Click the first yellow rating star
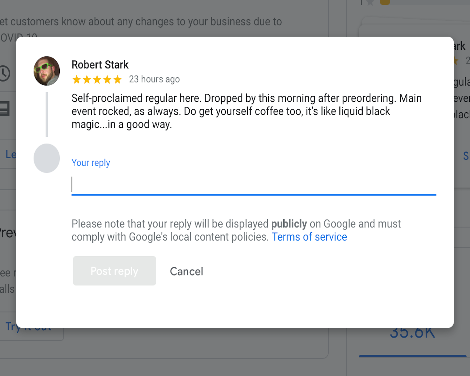The width and height of the screenshot is (470, 376). [76, 79]
